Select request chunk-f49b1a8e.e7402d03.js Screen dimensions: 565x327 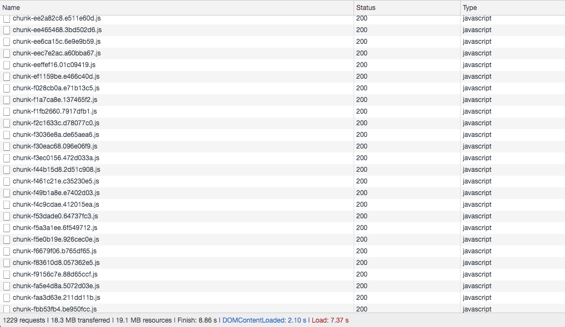pyautogui.click(x=282, y=193)
